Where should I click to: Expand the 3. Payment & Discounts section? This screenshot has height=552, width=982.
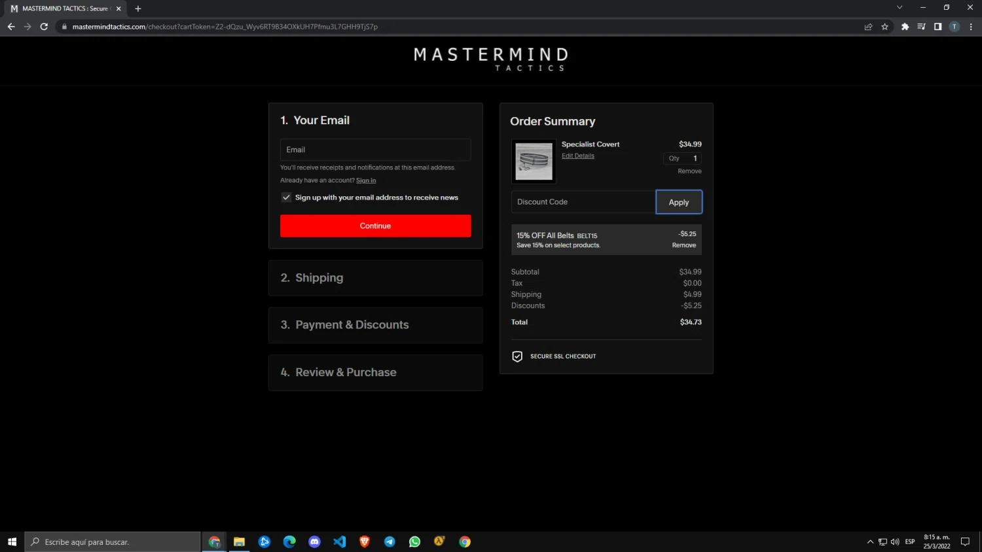375,325
